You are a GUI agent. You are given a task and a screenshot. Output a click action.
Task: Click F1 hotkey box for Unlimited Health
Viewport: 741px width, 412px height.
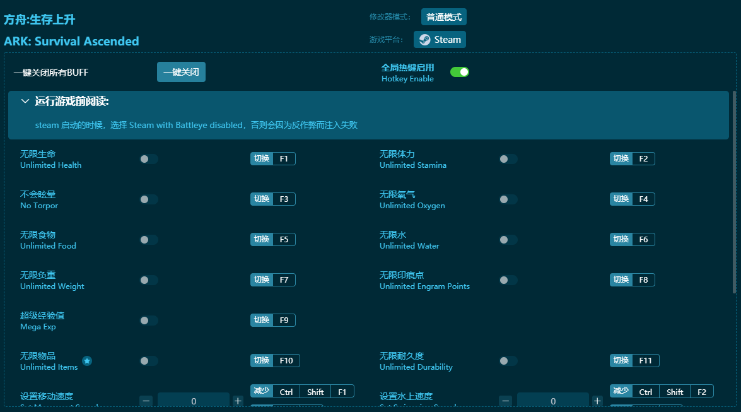pyautogui.click(x=284, y=158)
